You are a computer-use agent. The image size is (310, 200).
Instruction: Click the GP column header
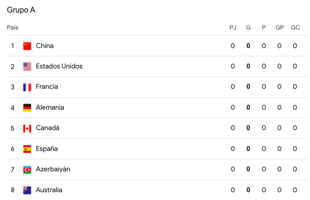click(279, 28)
